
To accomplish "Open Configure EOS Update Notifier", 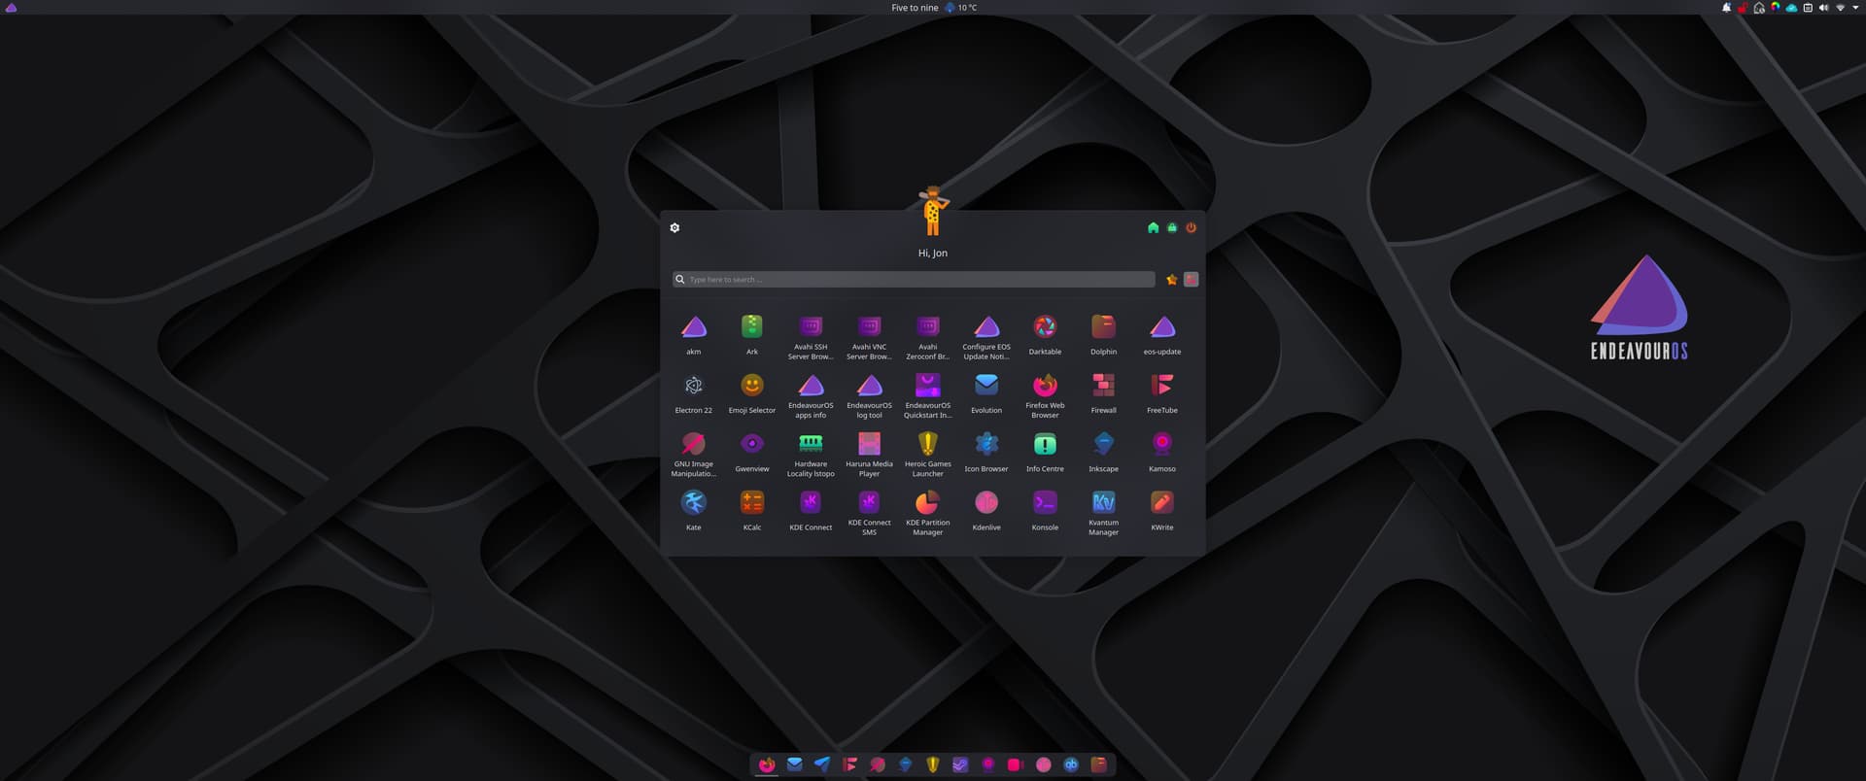I will click(986, 336).
